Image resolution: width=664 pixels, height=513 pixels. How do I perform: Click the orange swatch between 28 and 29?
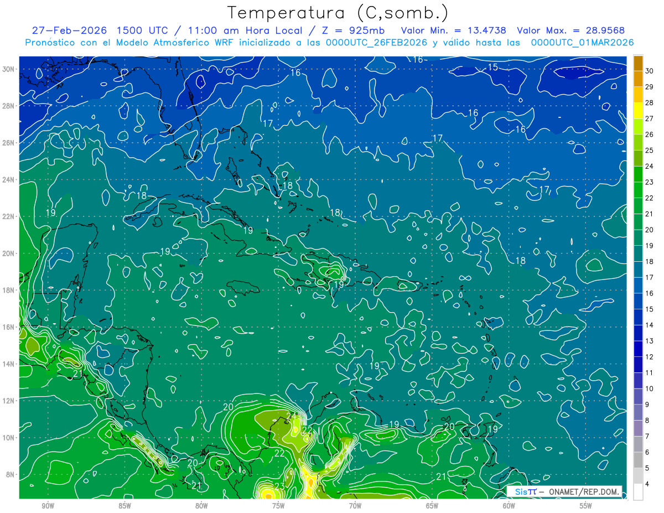click(638, 94)
